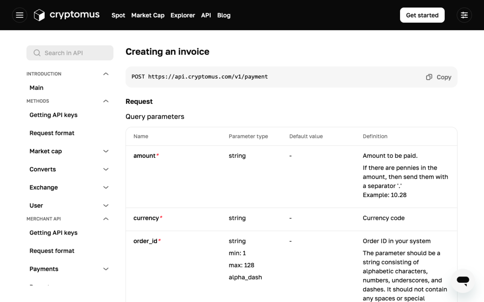Click the POST endpoint URL text
Image resolution: width=484 pixels, height=302 pixels.
coord(199,77)
